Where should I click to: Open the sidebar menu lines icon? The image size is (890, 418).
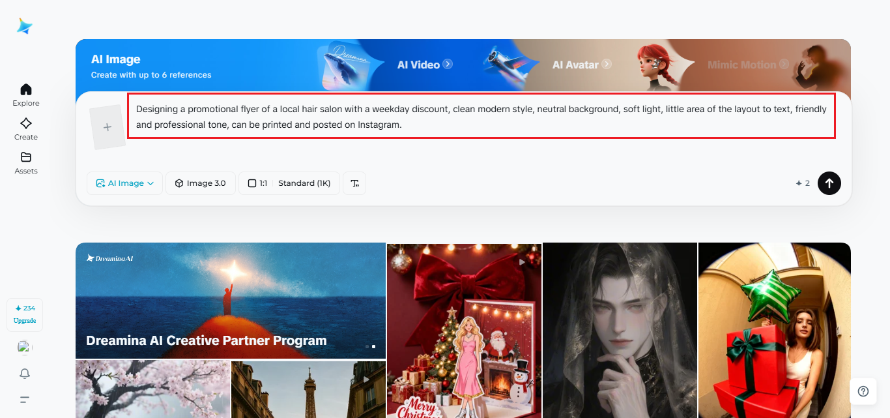click(x=25, y=399)
